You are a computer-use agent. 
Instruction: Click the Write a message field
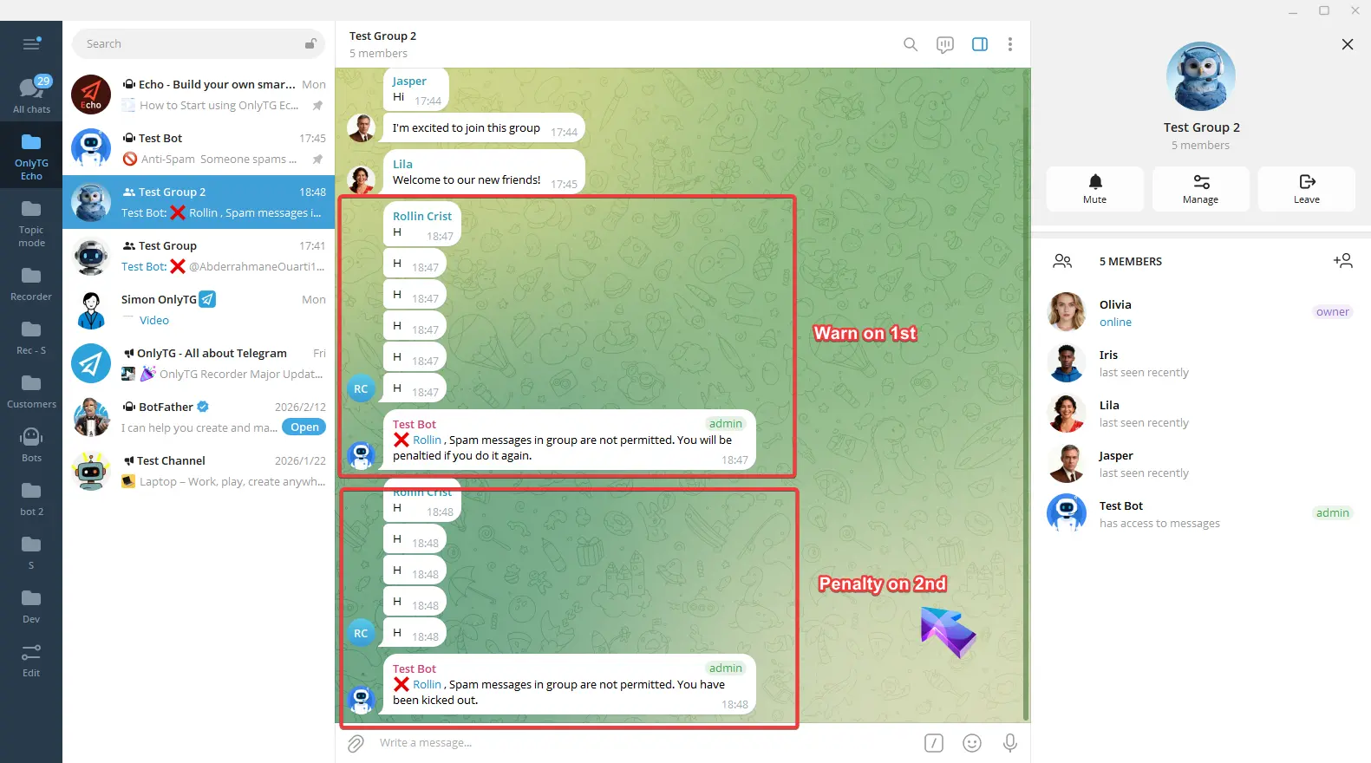pos(642,743)
